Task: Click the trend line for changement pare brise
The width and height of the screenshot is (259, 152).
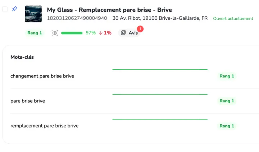Action: point(160,69)
